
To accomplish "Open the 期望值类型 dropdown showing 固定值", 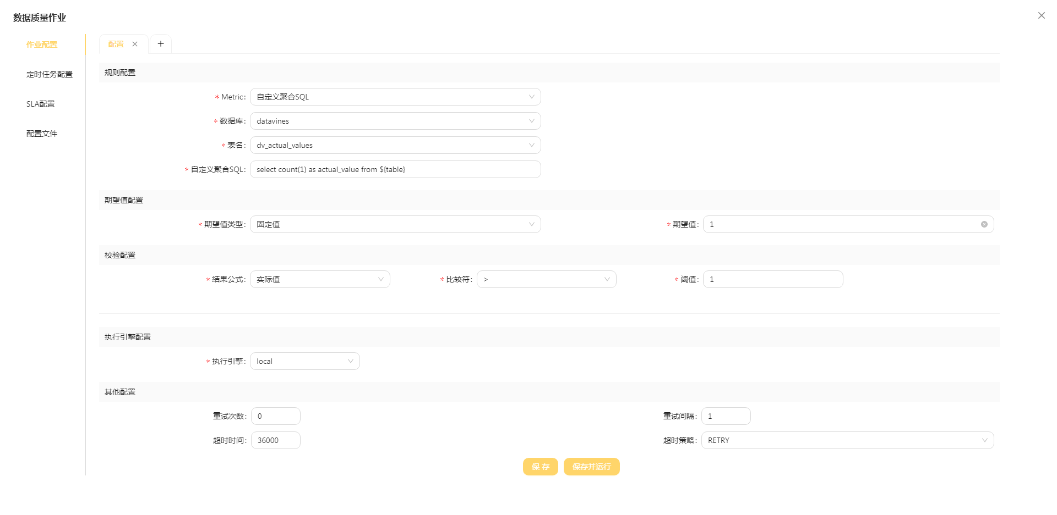I will (395, 224).
